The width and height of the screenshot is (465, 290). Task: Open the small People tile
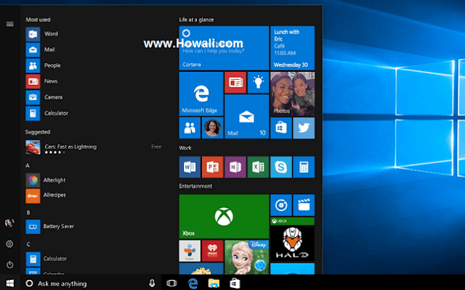click(190, 128)
